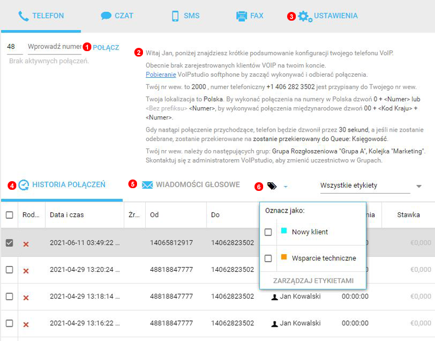
Task: Click the cyan Nowy klient color swatch
Action: (283, 232)
